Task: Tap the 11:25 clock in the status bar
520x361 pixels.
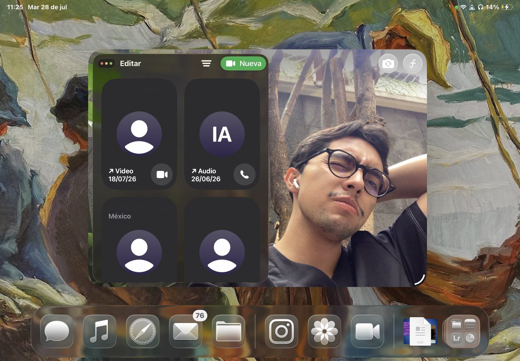Action: pos(15,7)
